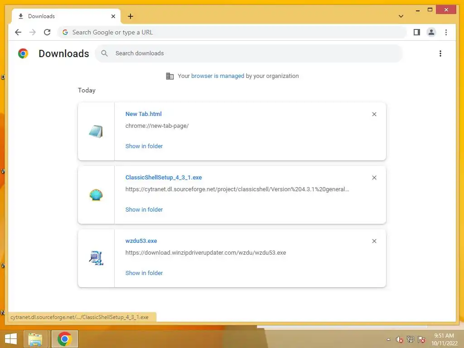Click the Chrome logo beside Downloads

(x=23, y=53)
